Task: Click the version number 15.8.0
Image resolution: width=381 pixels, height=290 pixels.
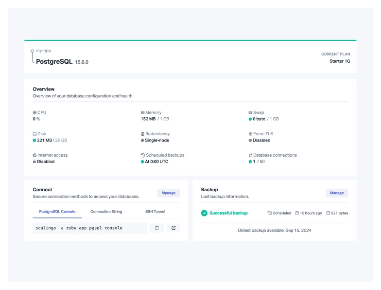Action: click(82, 62)
